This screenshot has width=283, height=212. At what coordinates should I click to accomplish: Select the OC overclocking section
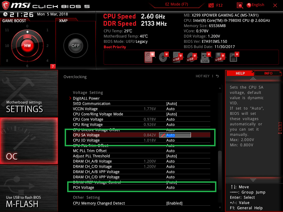click(x=29, y=141)
